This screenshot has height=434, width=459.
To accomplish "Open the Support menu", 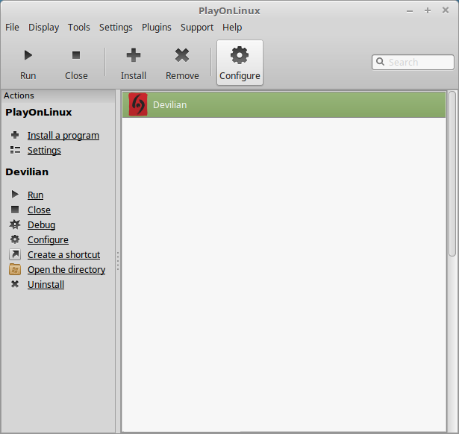I will tap(197, 27).
